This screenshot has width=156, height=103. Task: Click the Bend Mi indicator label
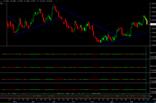[x=153, y=78]
